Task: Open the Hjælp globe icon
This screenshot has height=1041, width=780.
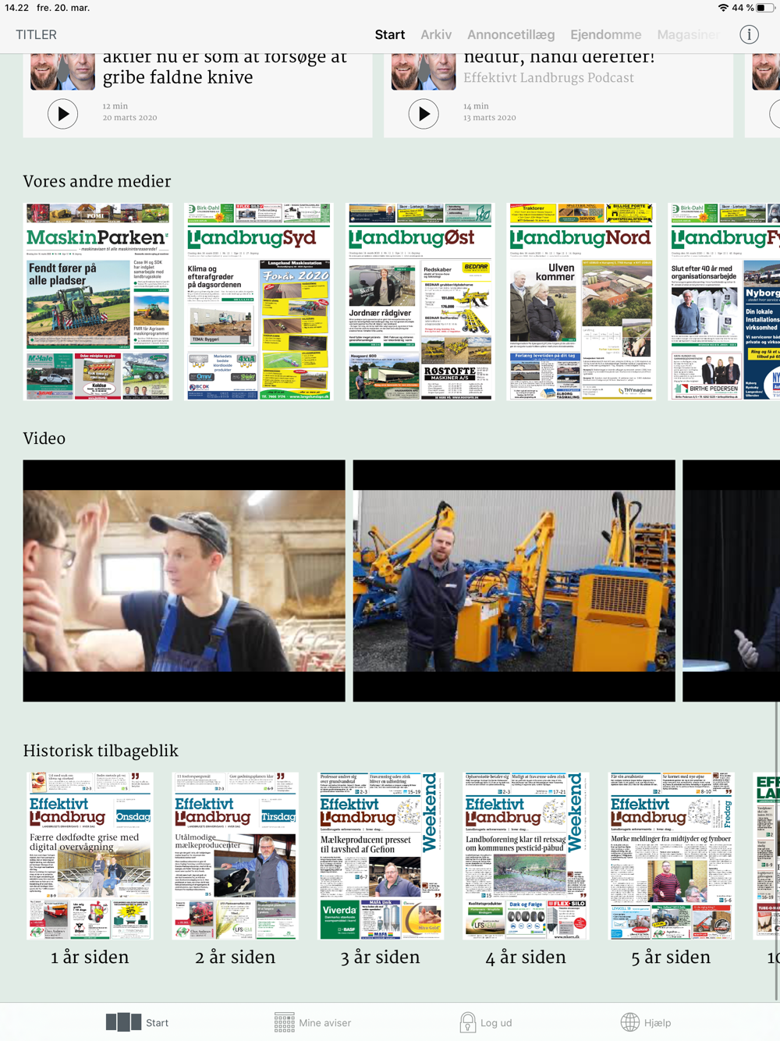Action: [x=629, y=1022]
